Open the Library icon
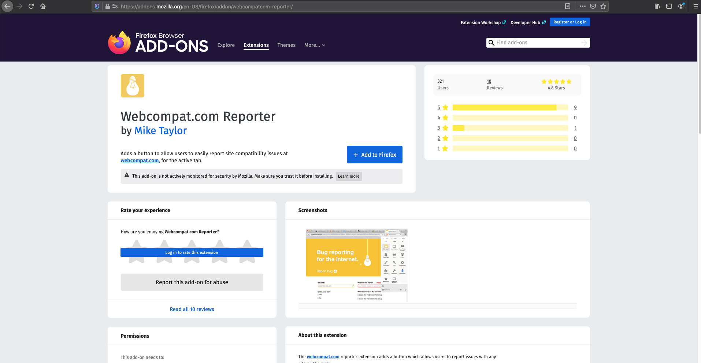This screenshot has height=363, width=701. coord(657,6)
